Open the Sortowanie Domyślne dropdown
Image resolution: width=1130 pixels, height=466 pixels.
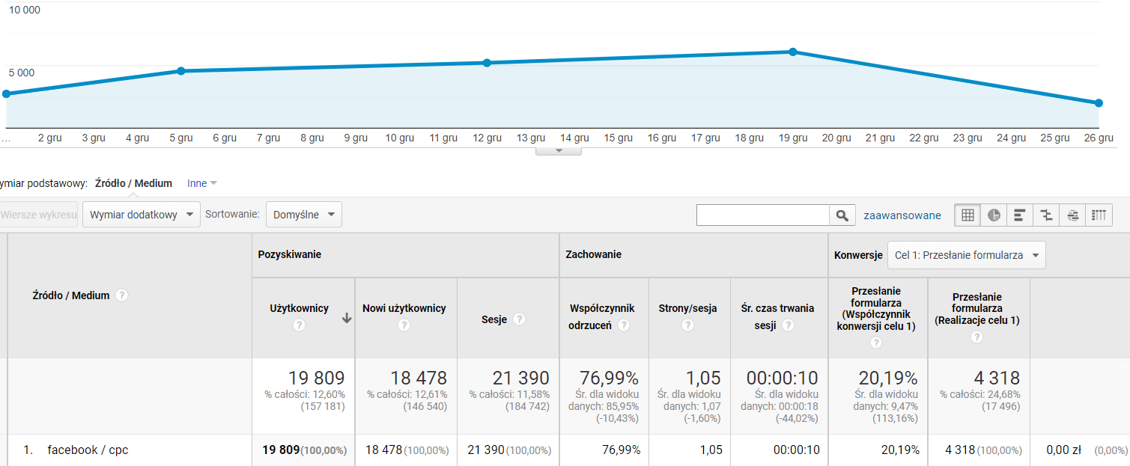coord(303,215)
